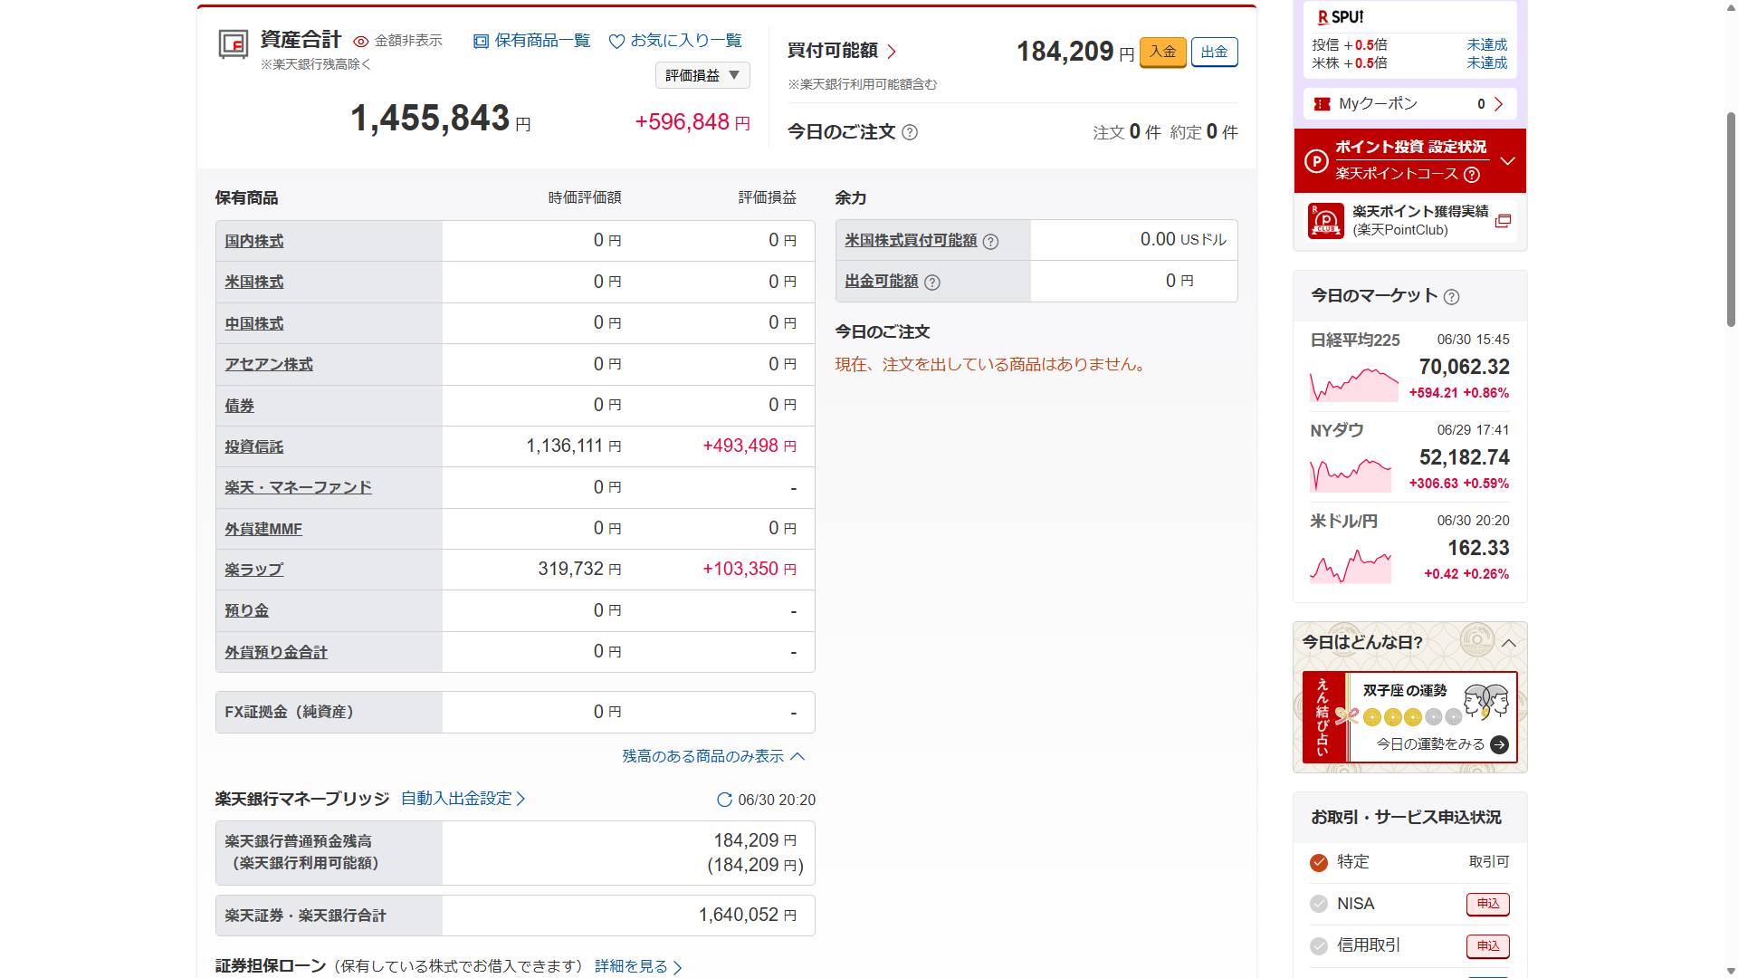This screenshot has width=1738, height=978.
Task: Click help icon next to 出金可能額
Action: tap(932, 283)
